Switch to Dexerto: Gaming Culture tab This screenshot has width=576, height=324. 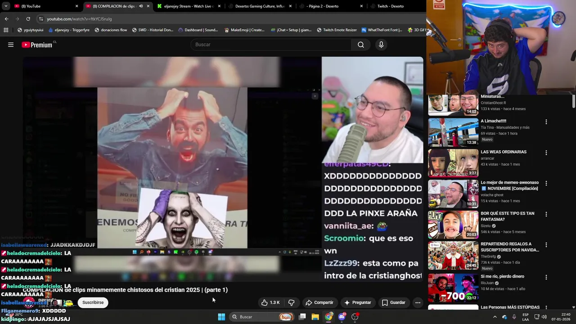[260, 6]
